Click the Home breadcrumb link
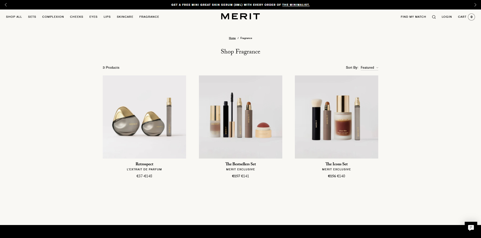This screenshot has width=481, height=238. tap(232, 38)
